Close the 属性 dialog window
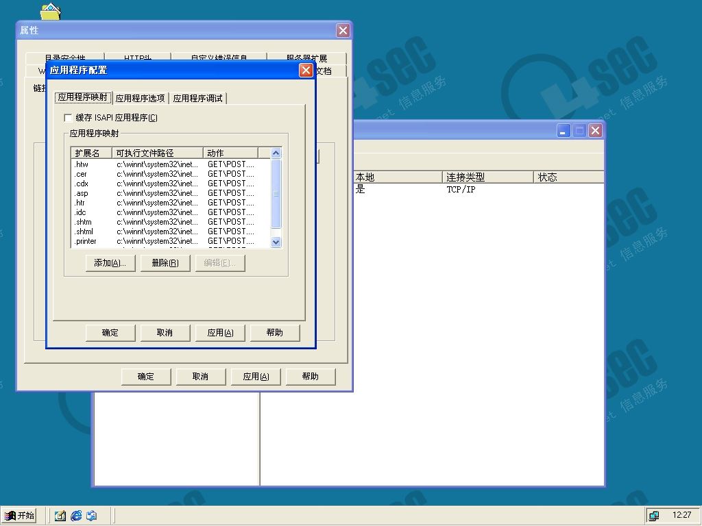The height and width of the screenshot is (526, 702). [x=343, y=30]
